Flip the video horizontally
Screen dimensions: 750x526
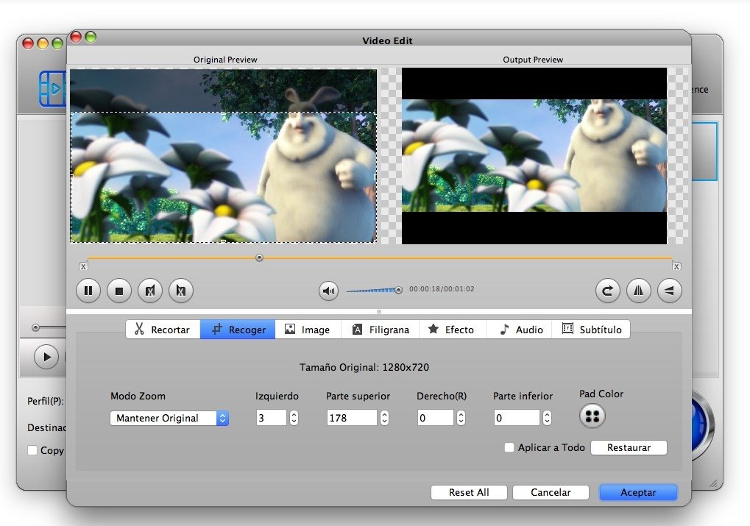(639, 291)
